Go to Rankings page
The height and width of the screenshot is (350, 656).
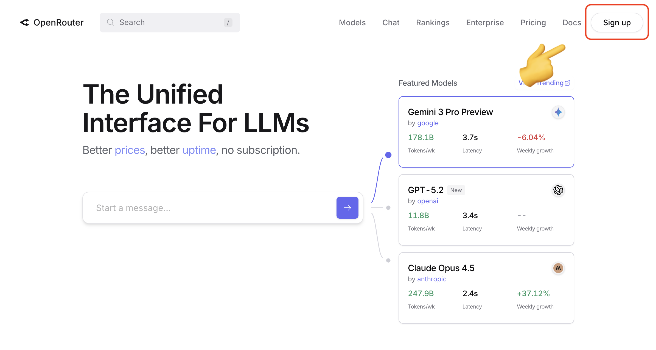pyautogui.click(x=433, y=23)
